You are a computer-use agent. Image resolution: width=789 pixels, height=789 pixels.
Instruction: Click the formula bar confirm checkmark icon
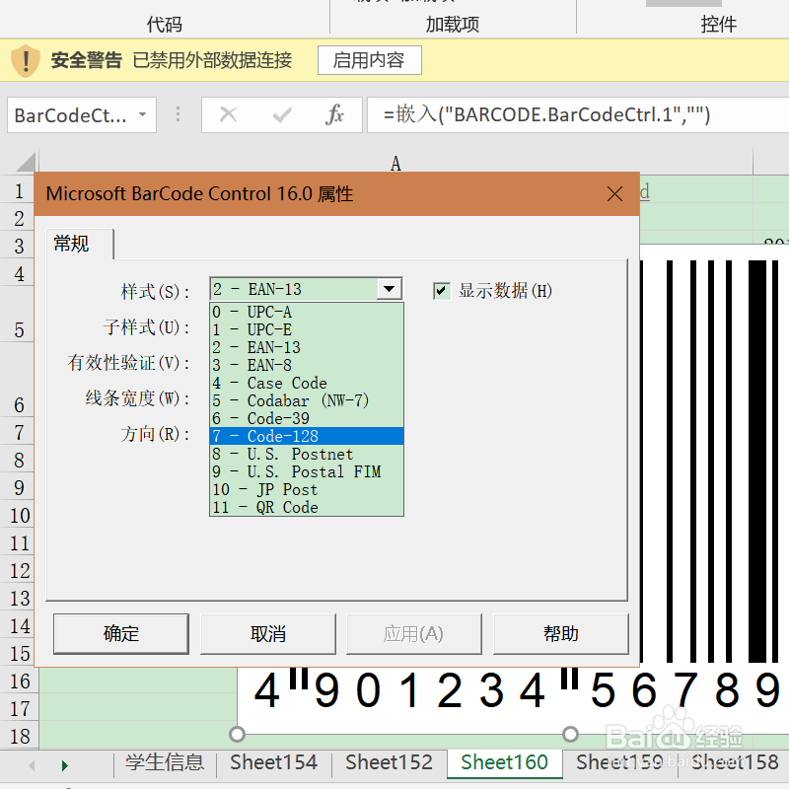coord(282,115)
